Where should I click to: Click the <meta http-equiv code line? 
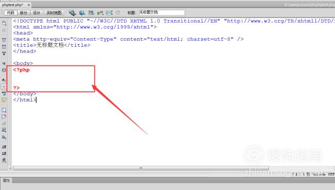point(128,39)
